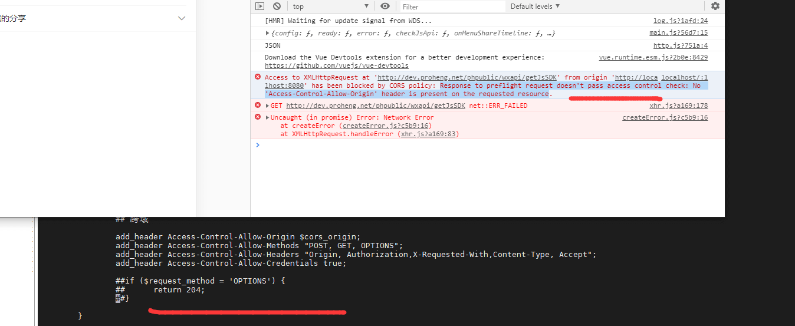
Task: Expand the logged {config: f, ready: f} object
Action: tap(268, 33)
